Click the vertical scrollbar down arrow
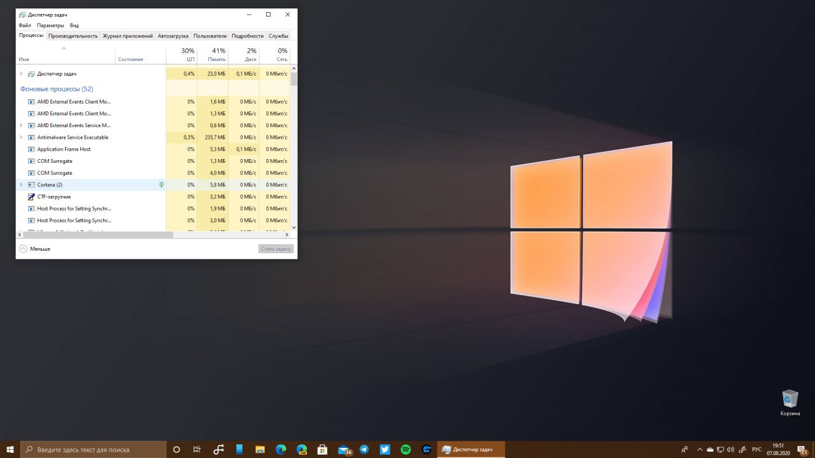Screen dimensions: 815x458 pos(294,227)
